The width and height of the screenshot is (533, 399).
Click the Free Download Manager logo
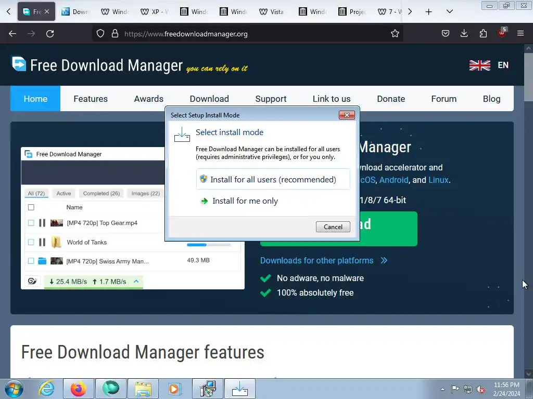tap(97, 65)
